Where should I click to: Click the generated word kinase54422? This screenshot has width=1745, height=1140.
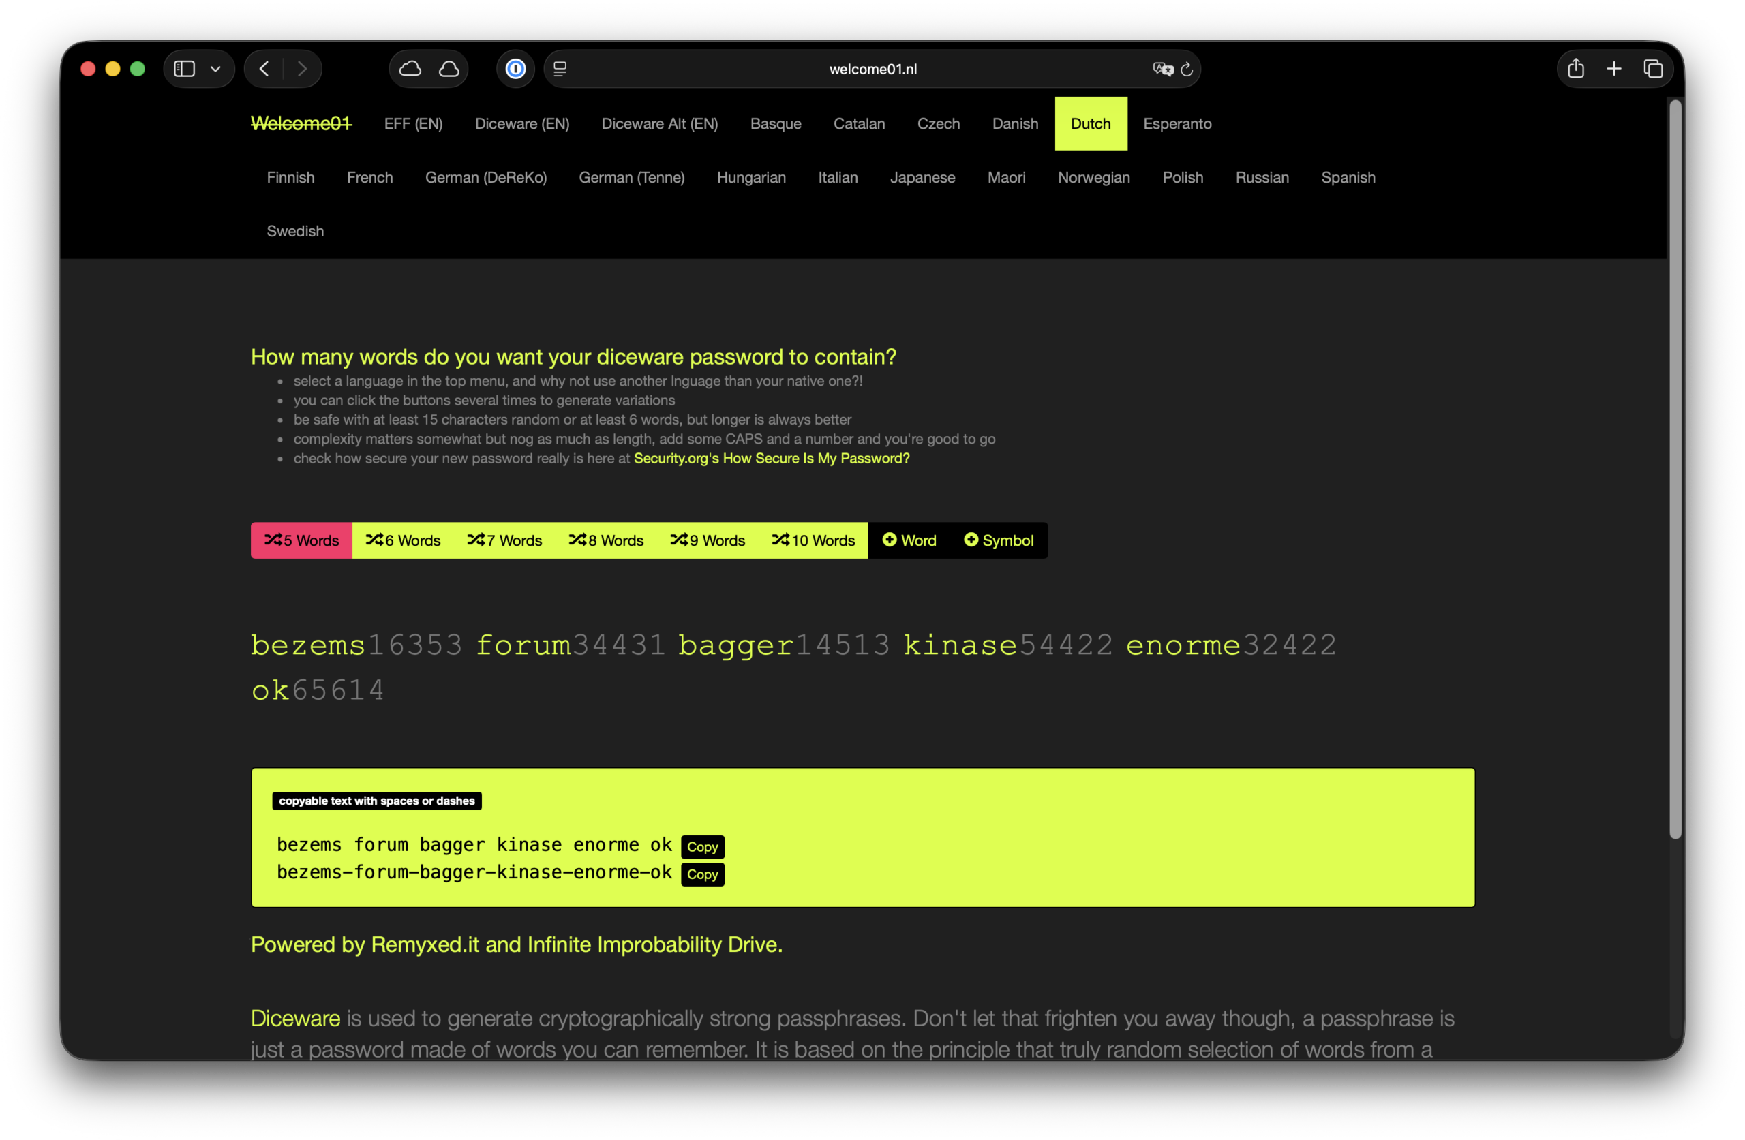[1008, 645]
